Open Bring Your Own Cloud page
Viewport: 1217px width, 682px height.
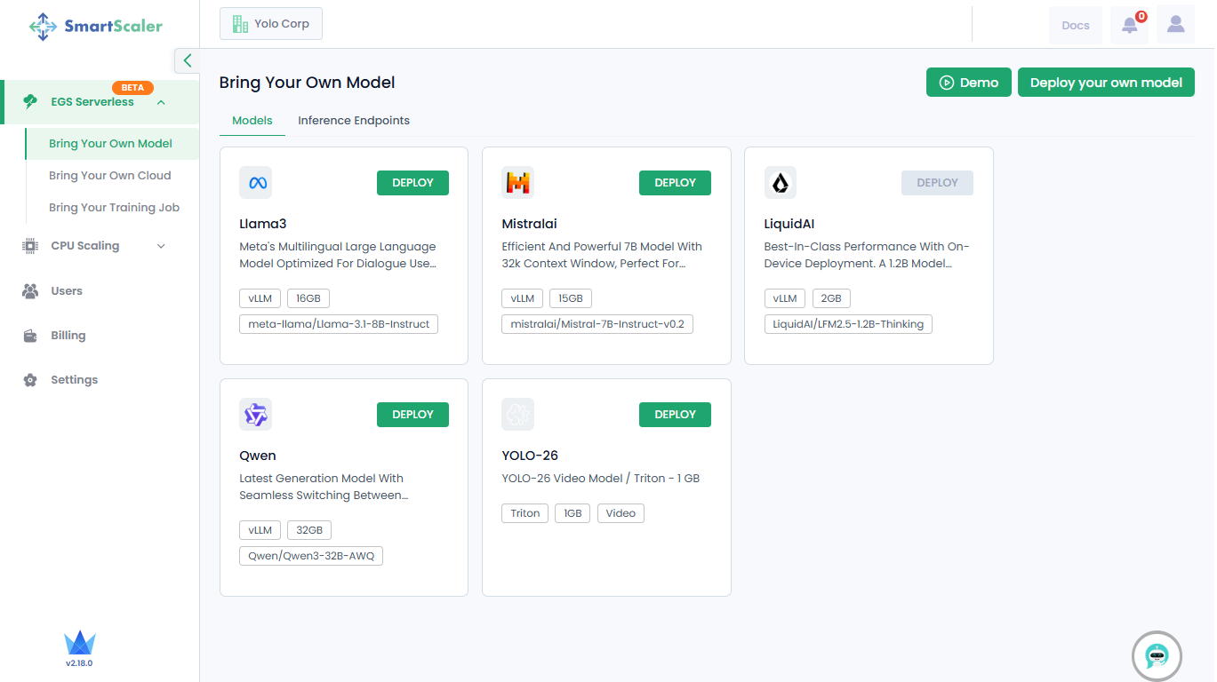[x=109, y=176]
